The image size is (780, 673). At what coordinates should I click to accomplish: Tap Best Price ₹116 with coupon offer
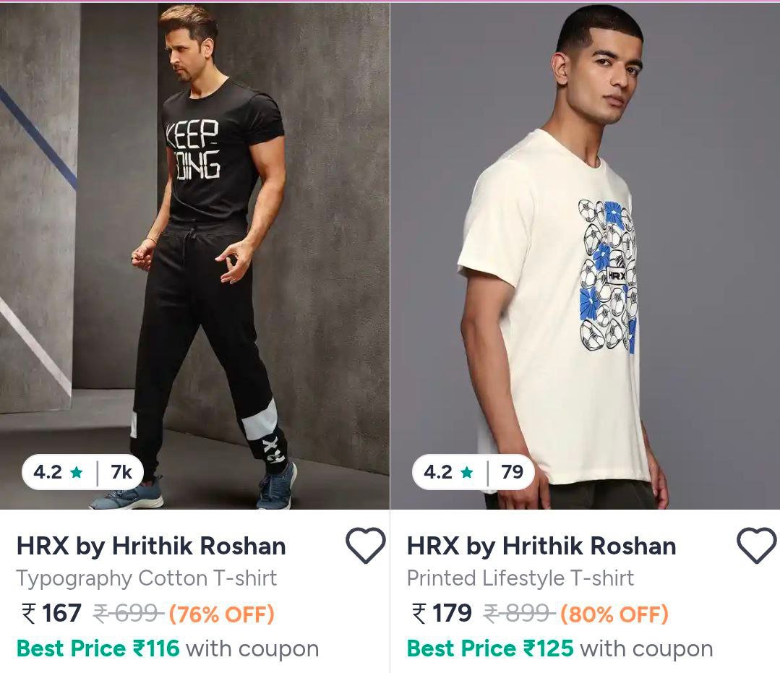pyautogui.click(x=167, y=648)
